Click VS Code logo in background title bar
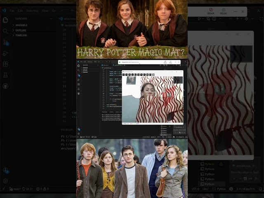 [4, 11]
